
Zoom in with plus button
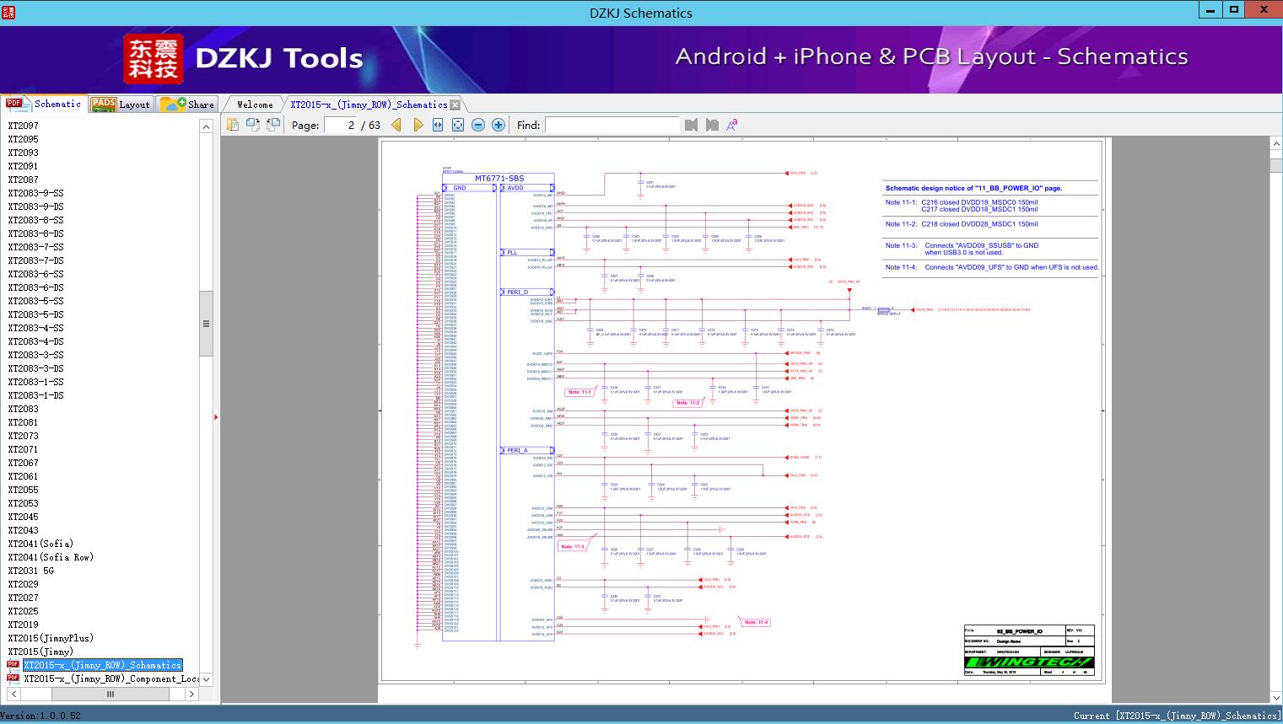(499, 125)
